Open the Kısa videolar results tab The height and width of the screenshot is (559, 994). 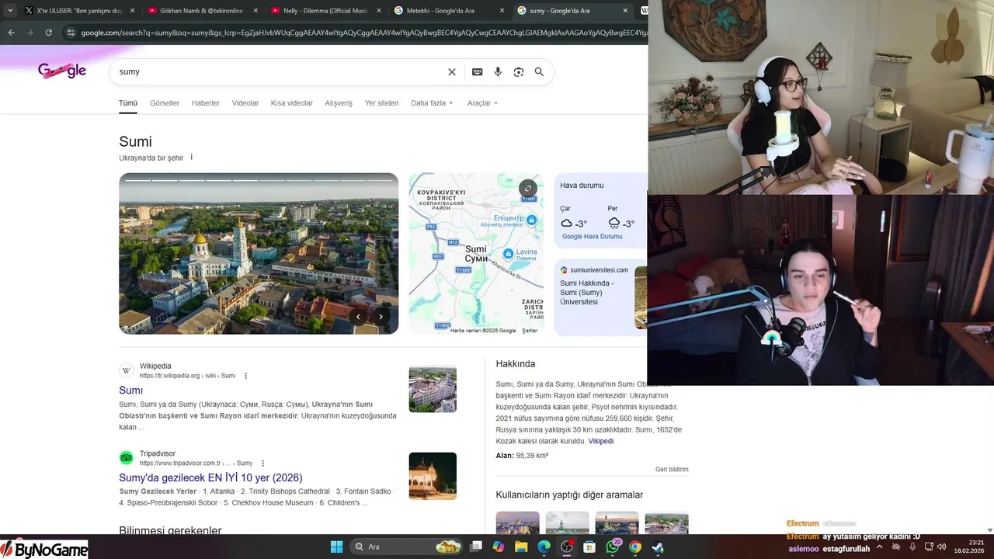pos(292,103)
